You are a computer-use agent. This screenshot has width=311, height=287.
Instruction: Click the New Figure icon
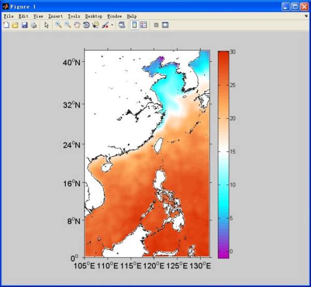click(6, 25)
